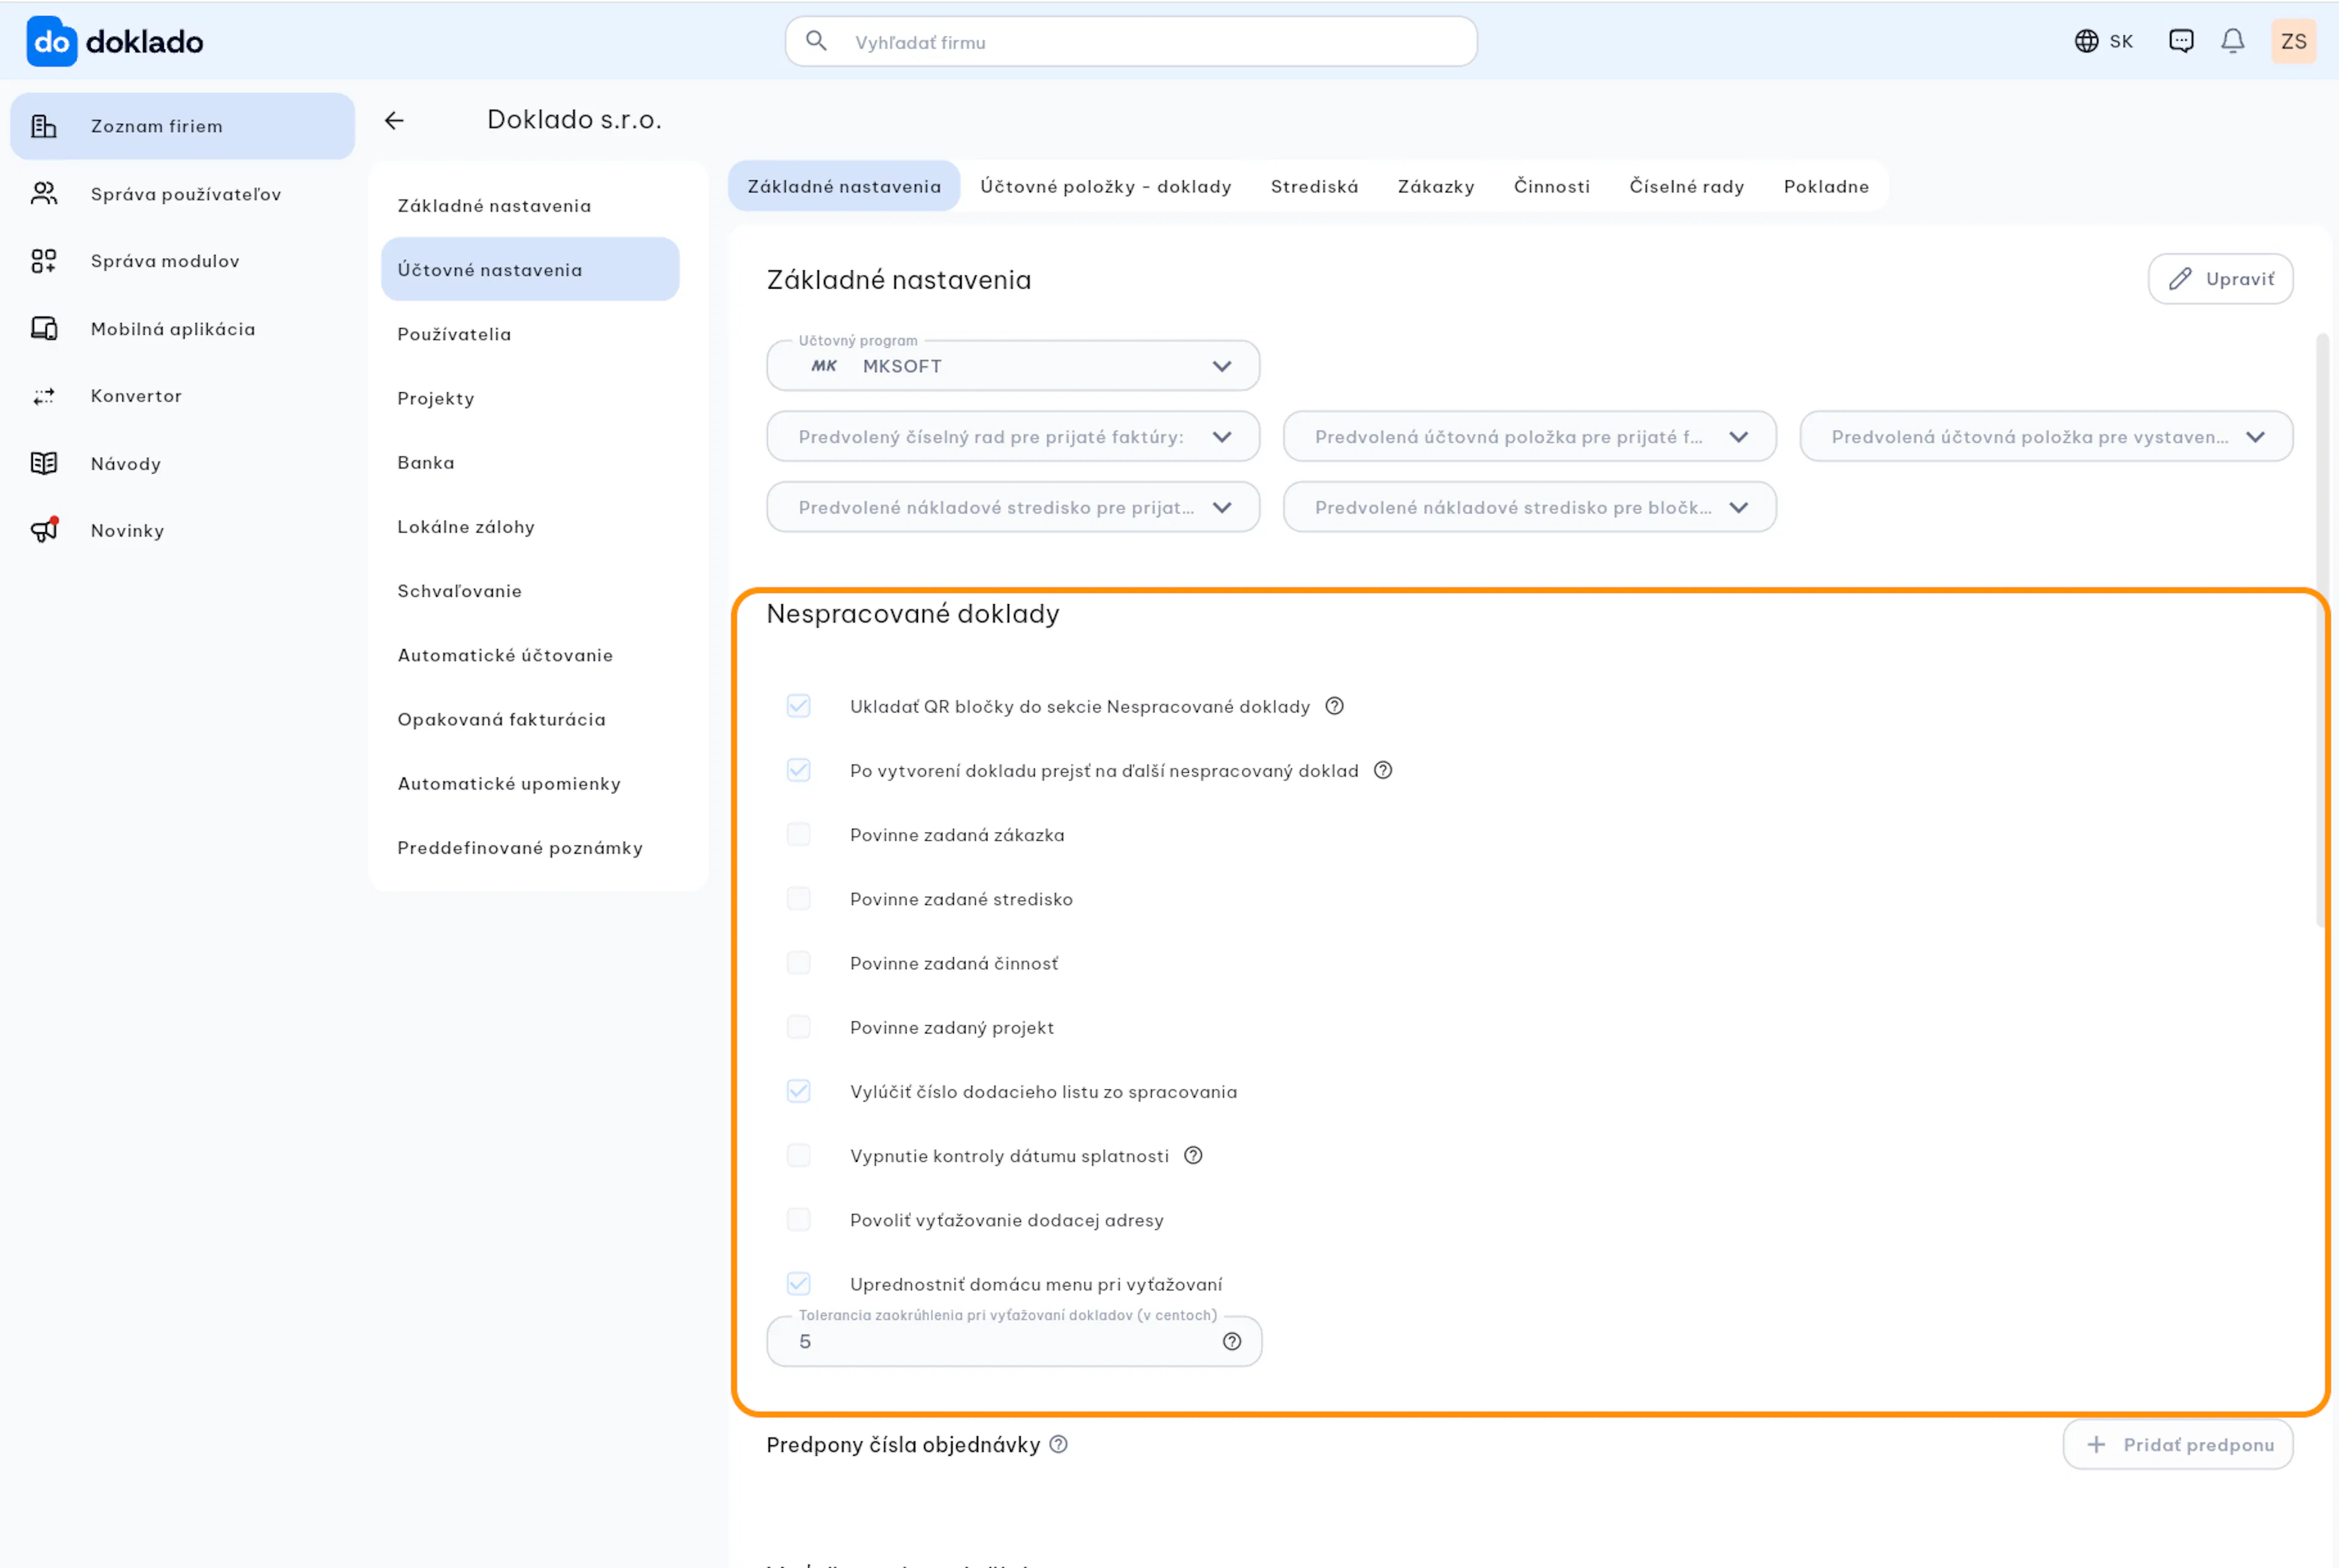Click help icon beside Po vytvorení dokladu
Viewport: 2339px width, 1568px height.
pyautogui.click(x=1383, y=770)
